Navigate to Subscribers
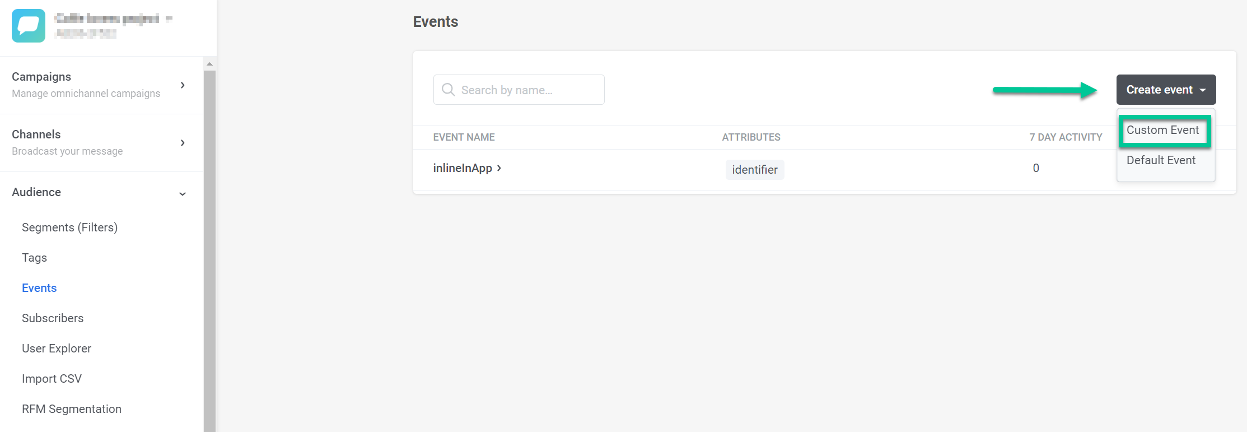Screen dimensions: 1247x432 (53, 318)
